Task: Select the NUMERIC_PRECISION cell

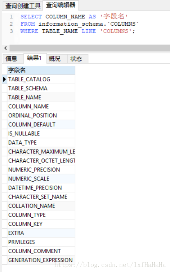Action: (41, 170)
